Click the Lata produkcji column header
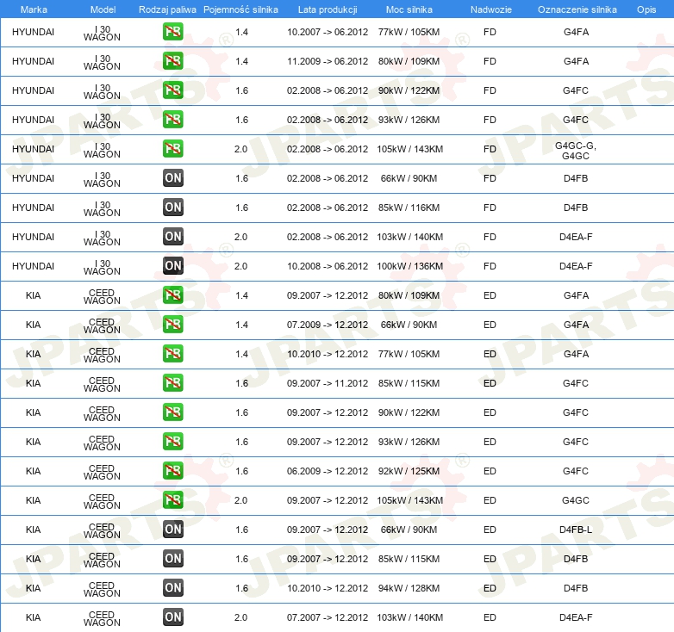674x632 pixels. pyautogui.click(x=328, y=9)
